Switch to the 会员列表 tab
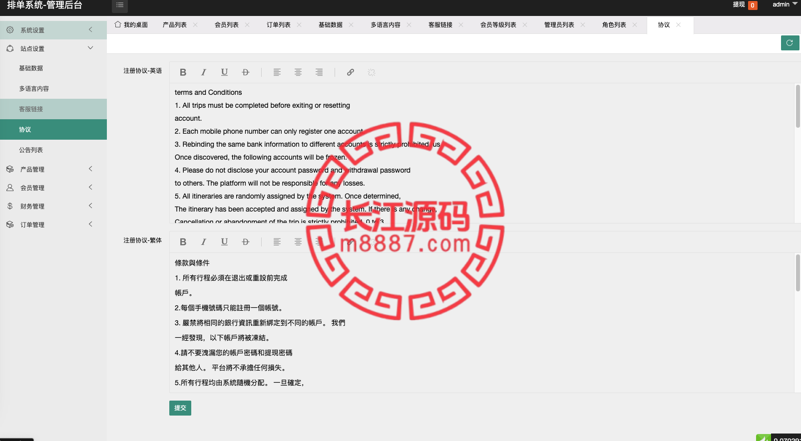The image size is (801, 441). coord(227,25)
